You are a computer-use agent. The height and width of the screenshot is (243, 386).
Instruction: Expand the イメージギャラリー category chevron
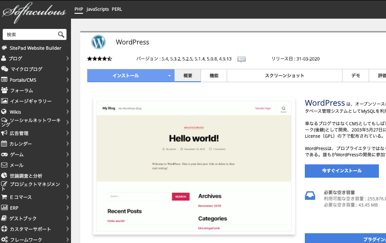(x=67, y=101)
